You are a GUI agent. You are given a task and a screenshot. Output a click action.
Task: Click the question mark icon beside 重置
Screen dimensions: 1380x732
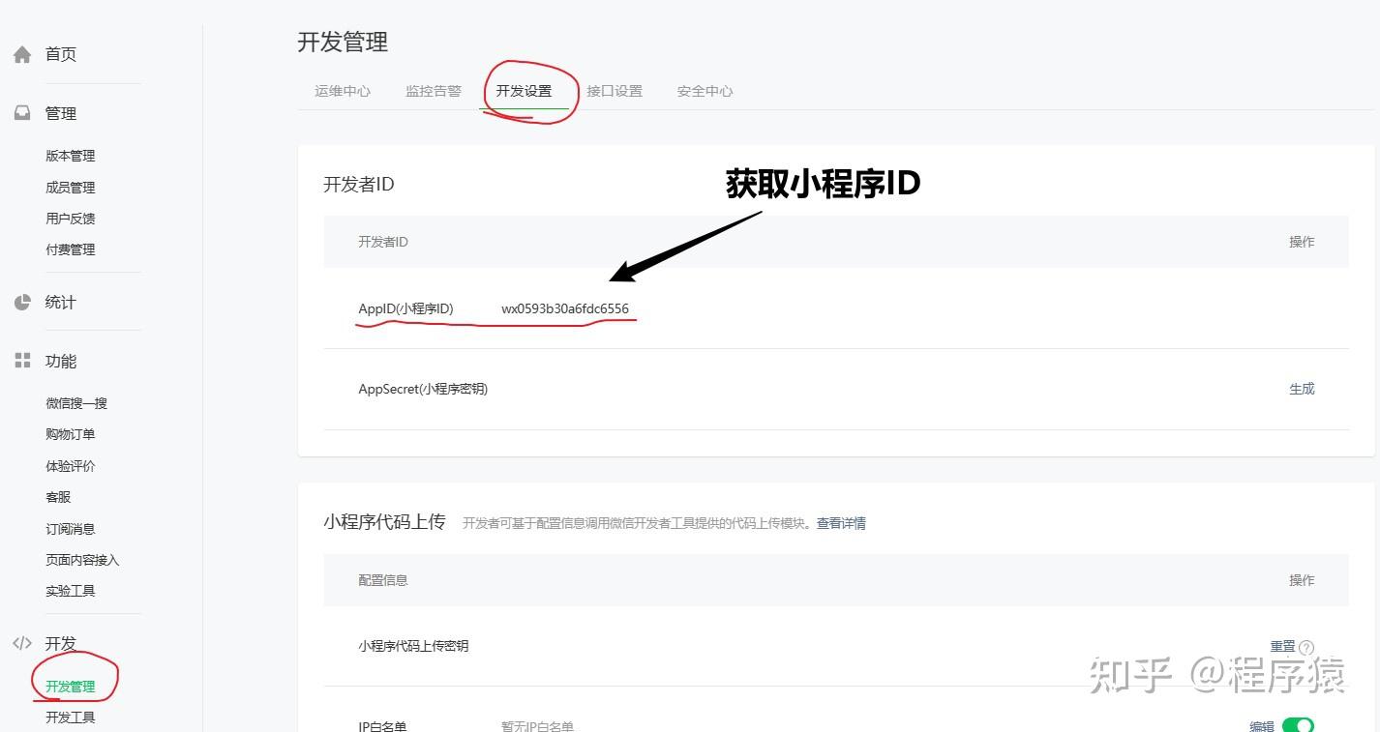[x=1306, y=648]
